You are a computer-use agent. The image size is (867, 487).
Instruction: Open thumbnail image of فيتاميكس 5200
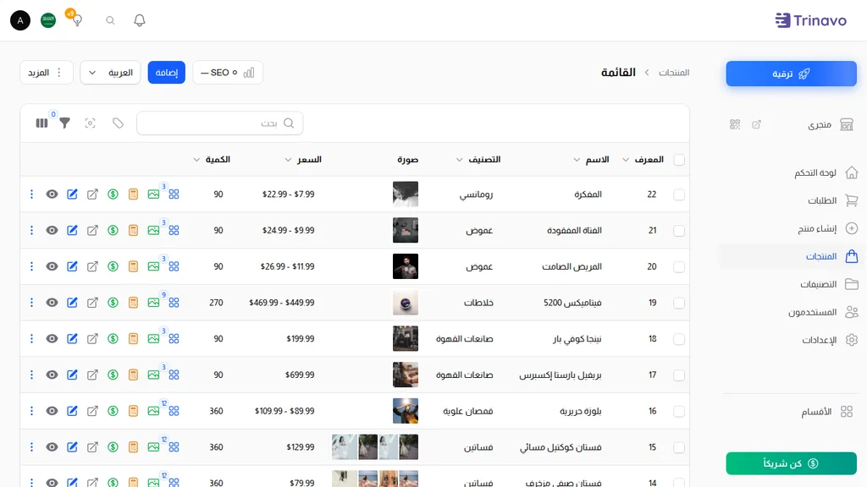tap(406, 303)
